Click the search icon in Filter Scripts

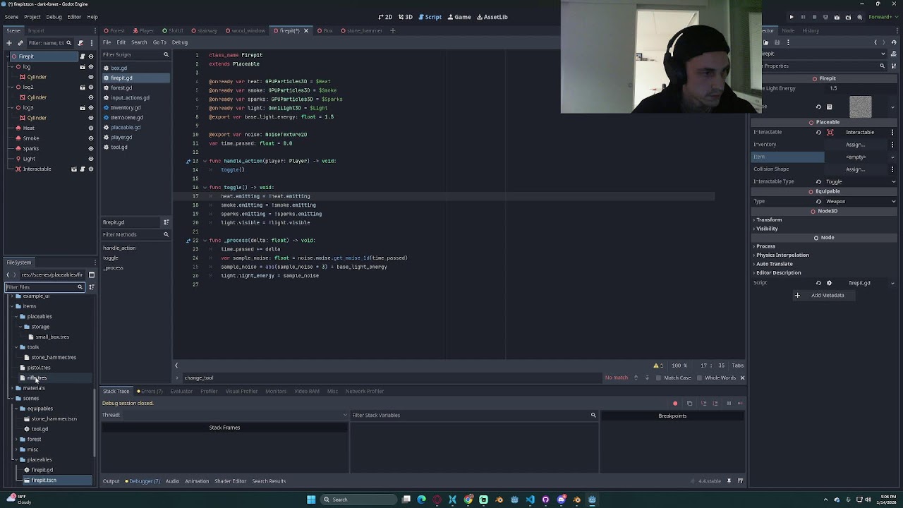pos(166,54)
